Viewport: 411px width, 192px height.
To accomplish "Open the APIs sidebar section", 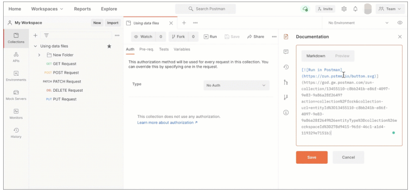I will click(16, 57).
